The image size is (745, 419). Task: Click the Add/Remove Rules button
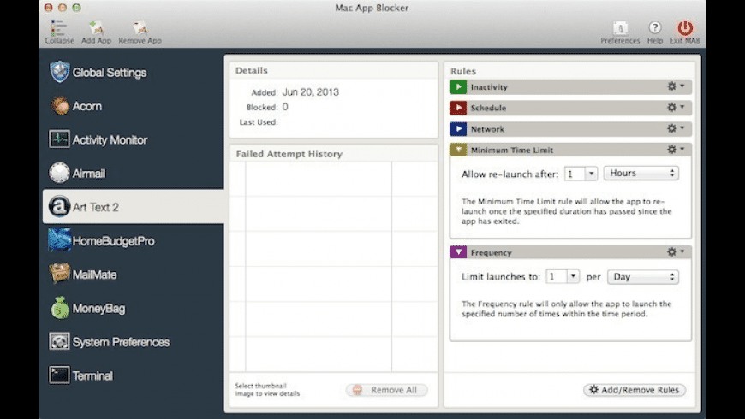[x=635, y=390]
